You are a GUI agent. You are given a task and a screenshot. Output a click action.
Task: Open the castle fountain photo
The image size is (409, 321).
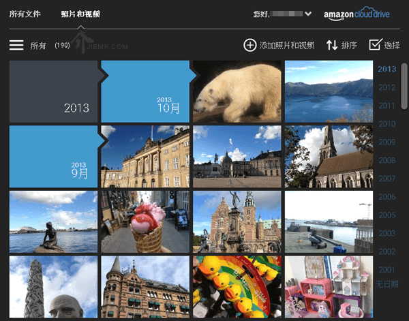237,221
